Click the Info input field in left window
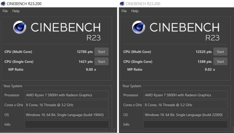This screenshot has width=234, height=133. 66,124
